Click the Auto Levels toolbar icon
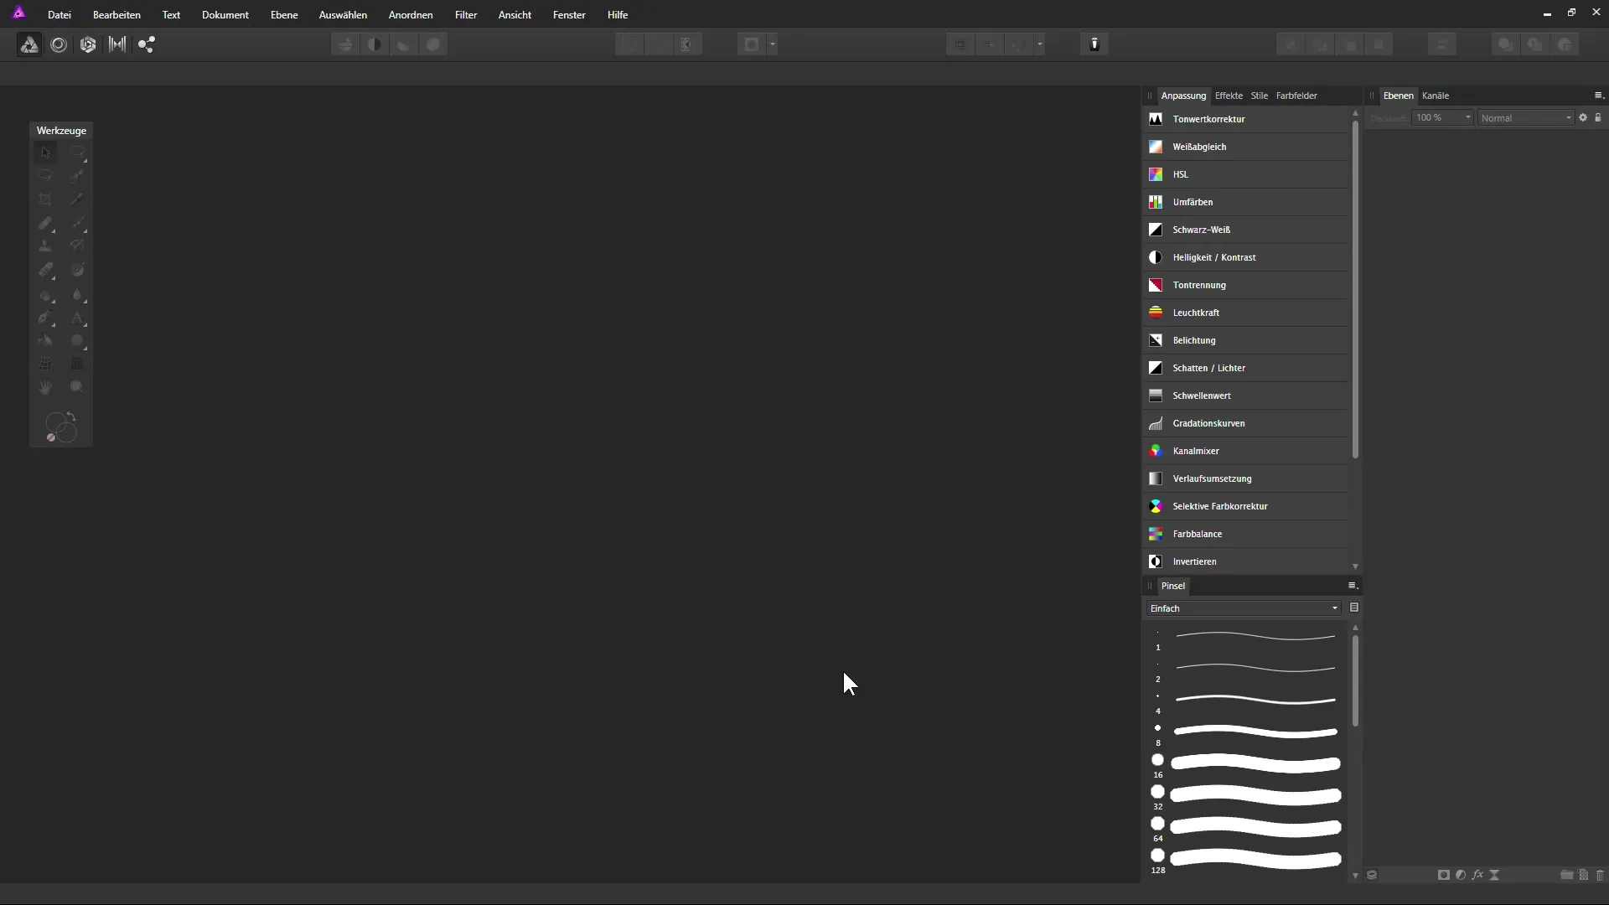Image resolution: width=1609 pixels, height=905 pixels. 345,44
